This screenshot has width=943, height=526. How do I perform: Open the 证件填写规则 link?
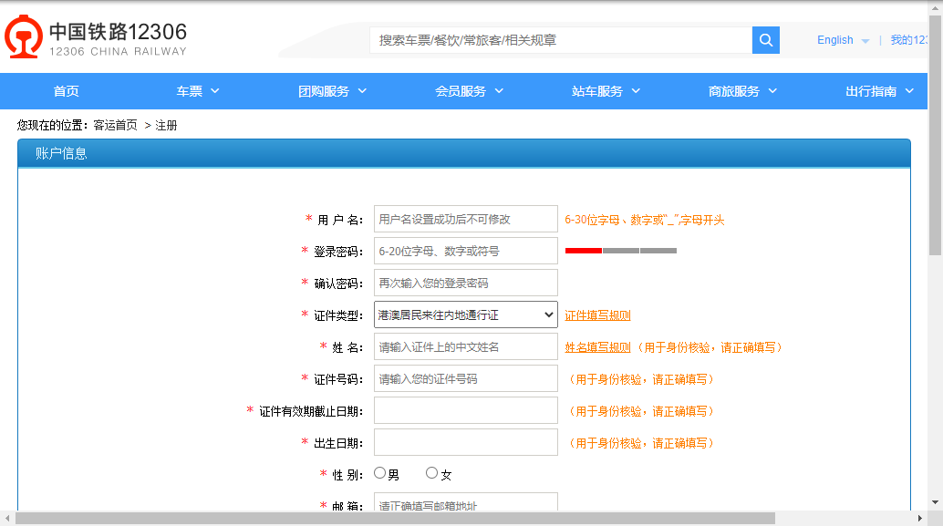(597, 314)
